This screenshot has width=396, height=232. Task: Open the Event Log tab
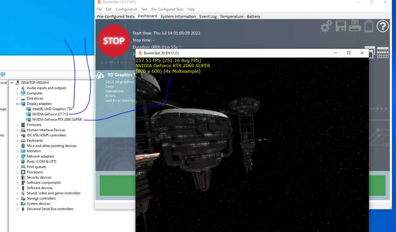coord(208,17)
